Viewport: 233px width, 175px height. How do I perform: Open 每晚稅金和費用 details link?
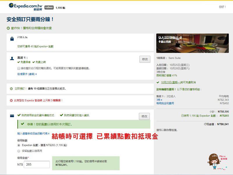pyautogui.click(x=165, y=103)
